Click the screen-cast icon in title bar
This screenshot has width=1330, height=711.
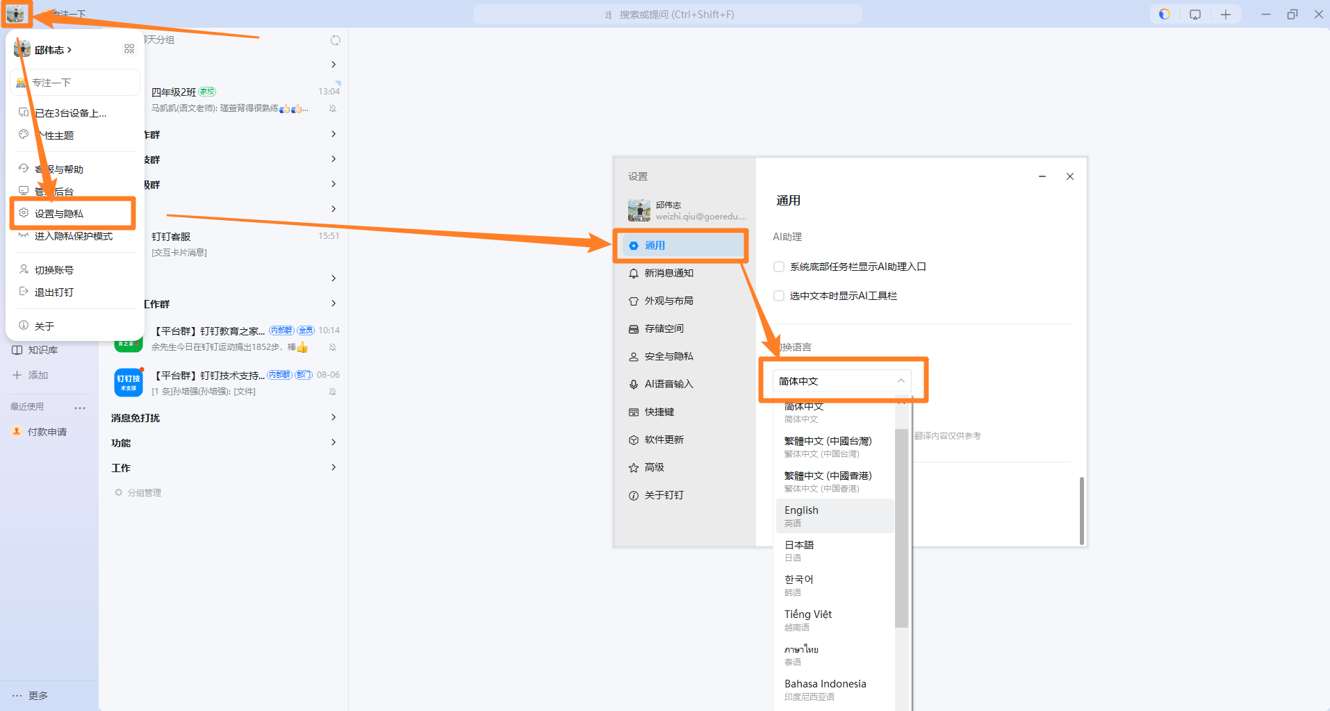point(1195,14)
